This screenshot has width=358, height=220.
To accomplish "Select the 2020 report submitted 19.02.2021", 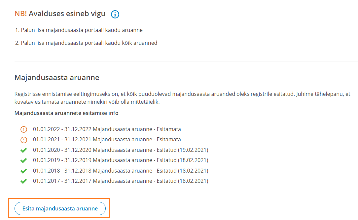I will (121, 150).
